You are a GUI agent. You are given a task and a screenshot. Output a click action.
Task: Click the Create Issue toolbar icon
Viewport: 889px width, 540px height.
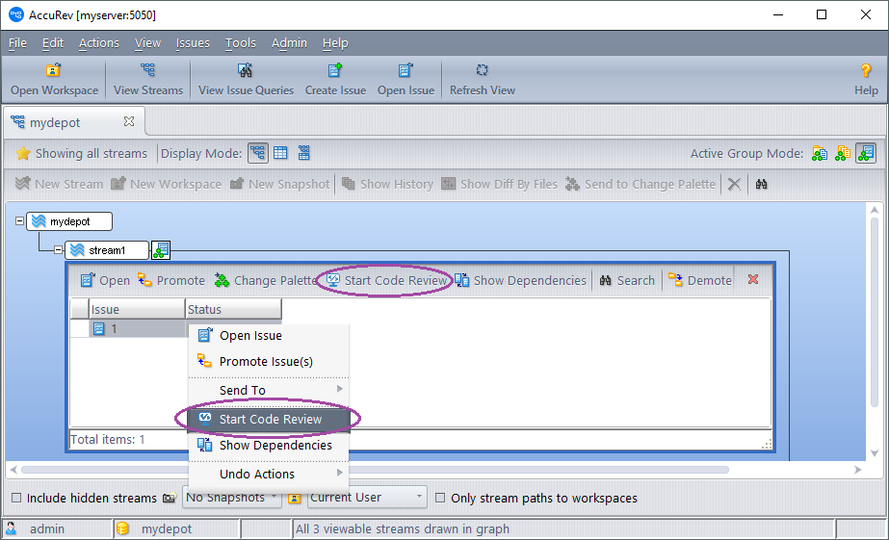tap(335, 71)
